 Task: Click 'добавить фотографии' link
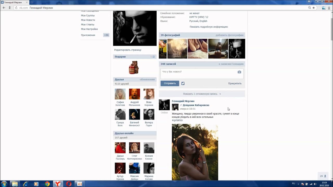tap(229, 35)
